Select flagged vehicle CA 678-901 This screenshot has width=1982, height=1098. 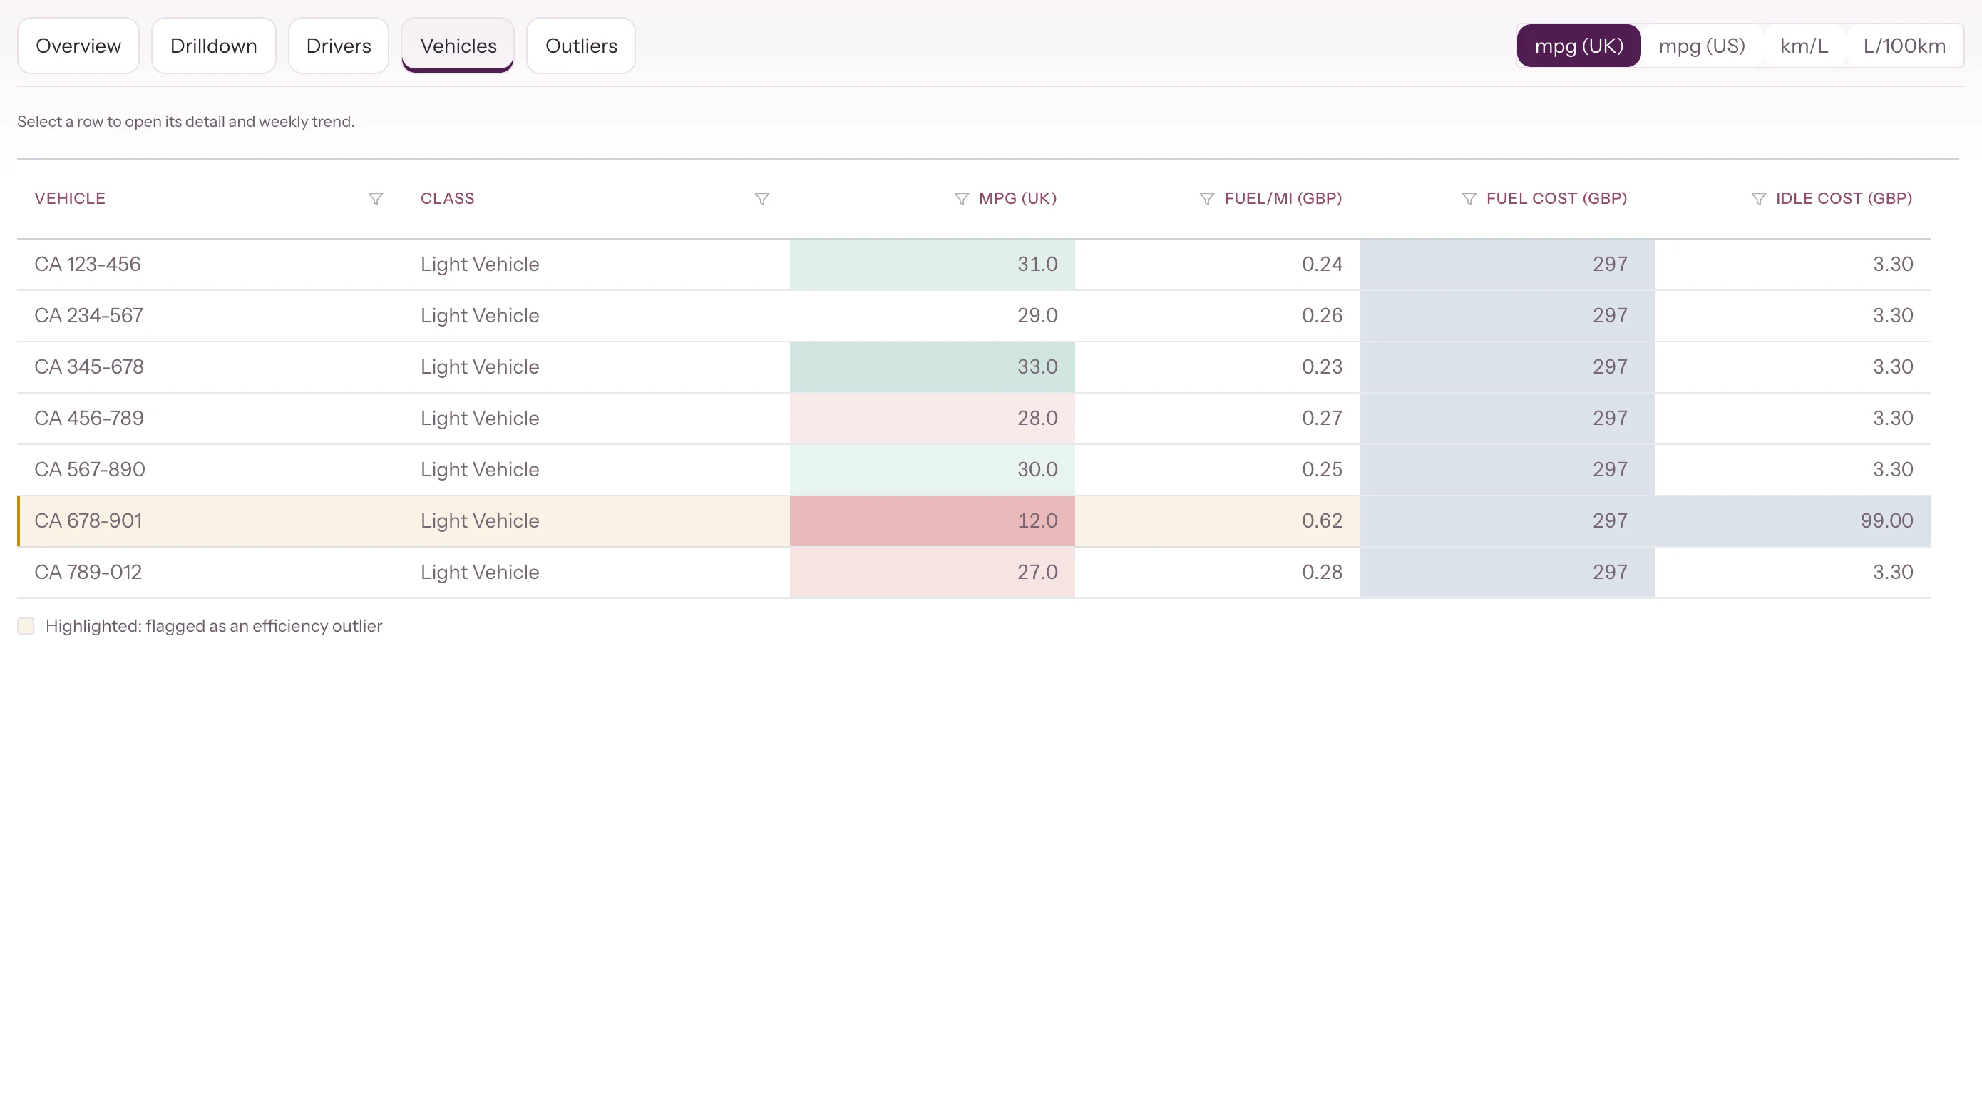(x=973, y=521)
